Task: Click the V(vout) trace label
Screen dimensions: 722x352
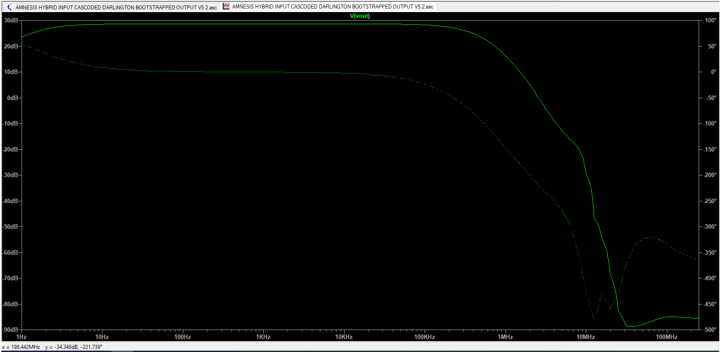Action: 360,16
